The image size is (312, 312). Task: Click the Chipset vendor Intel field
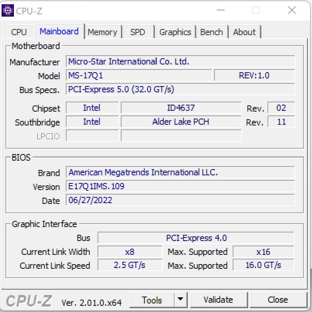92,108
